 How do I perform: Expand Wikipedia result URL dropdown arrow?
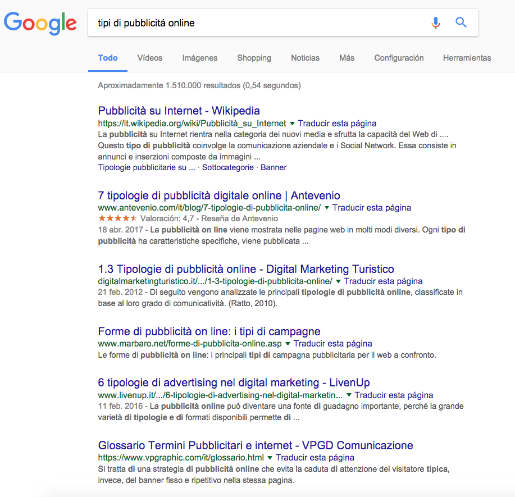click(x=292, y=124)
